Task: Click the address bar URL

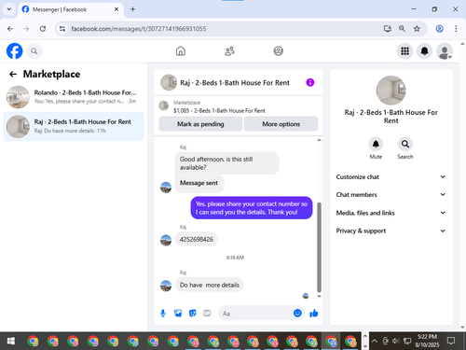Action: (x=139, y=29)
